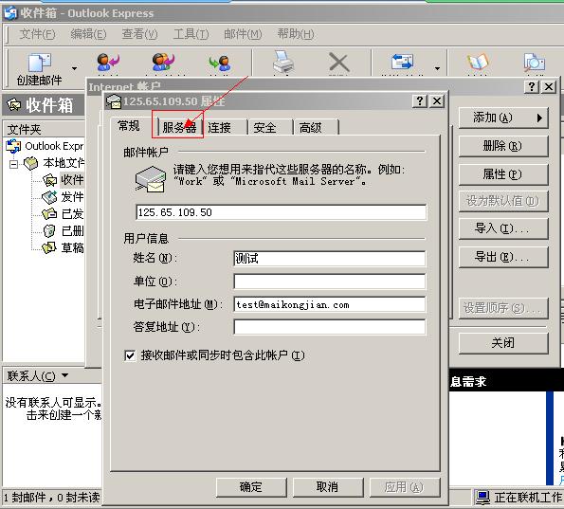The width and height of the screenshot is (564, 509).
Task: Open the 邮件(M) menu
Action: point(243,34)
